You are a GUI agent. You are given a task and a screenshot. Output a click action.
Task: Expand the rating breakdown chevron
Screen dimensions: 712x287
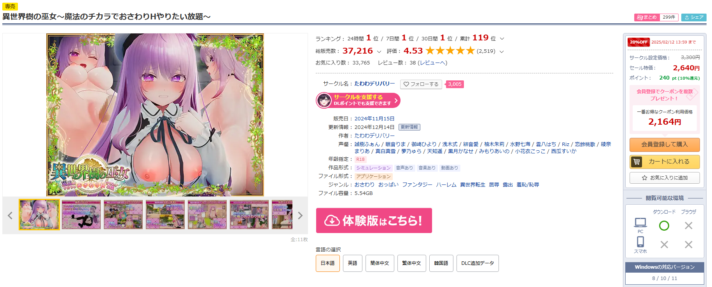[502, 52]
